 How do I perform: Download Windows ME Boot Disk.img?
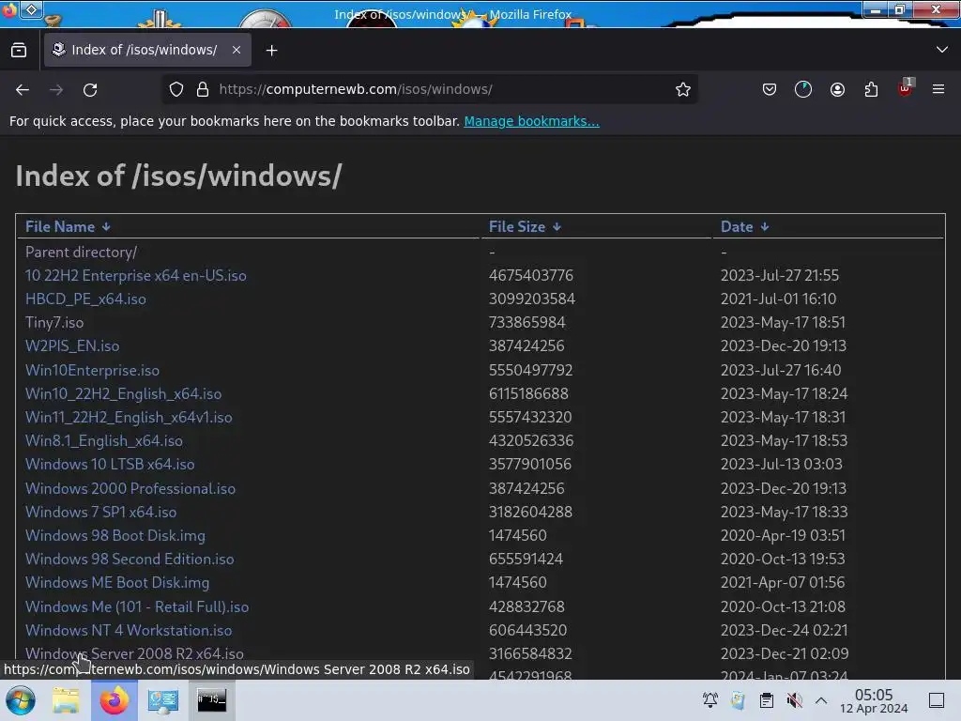pos(117,583)
